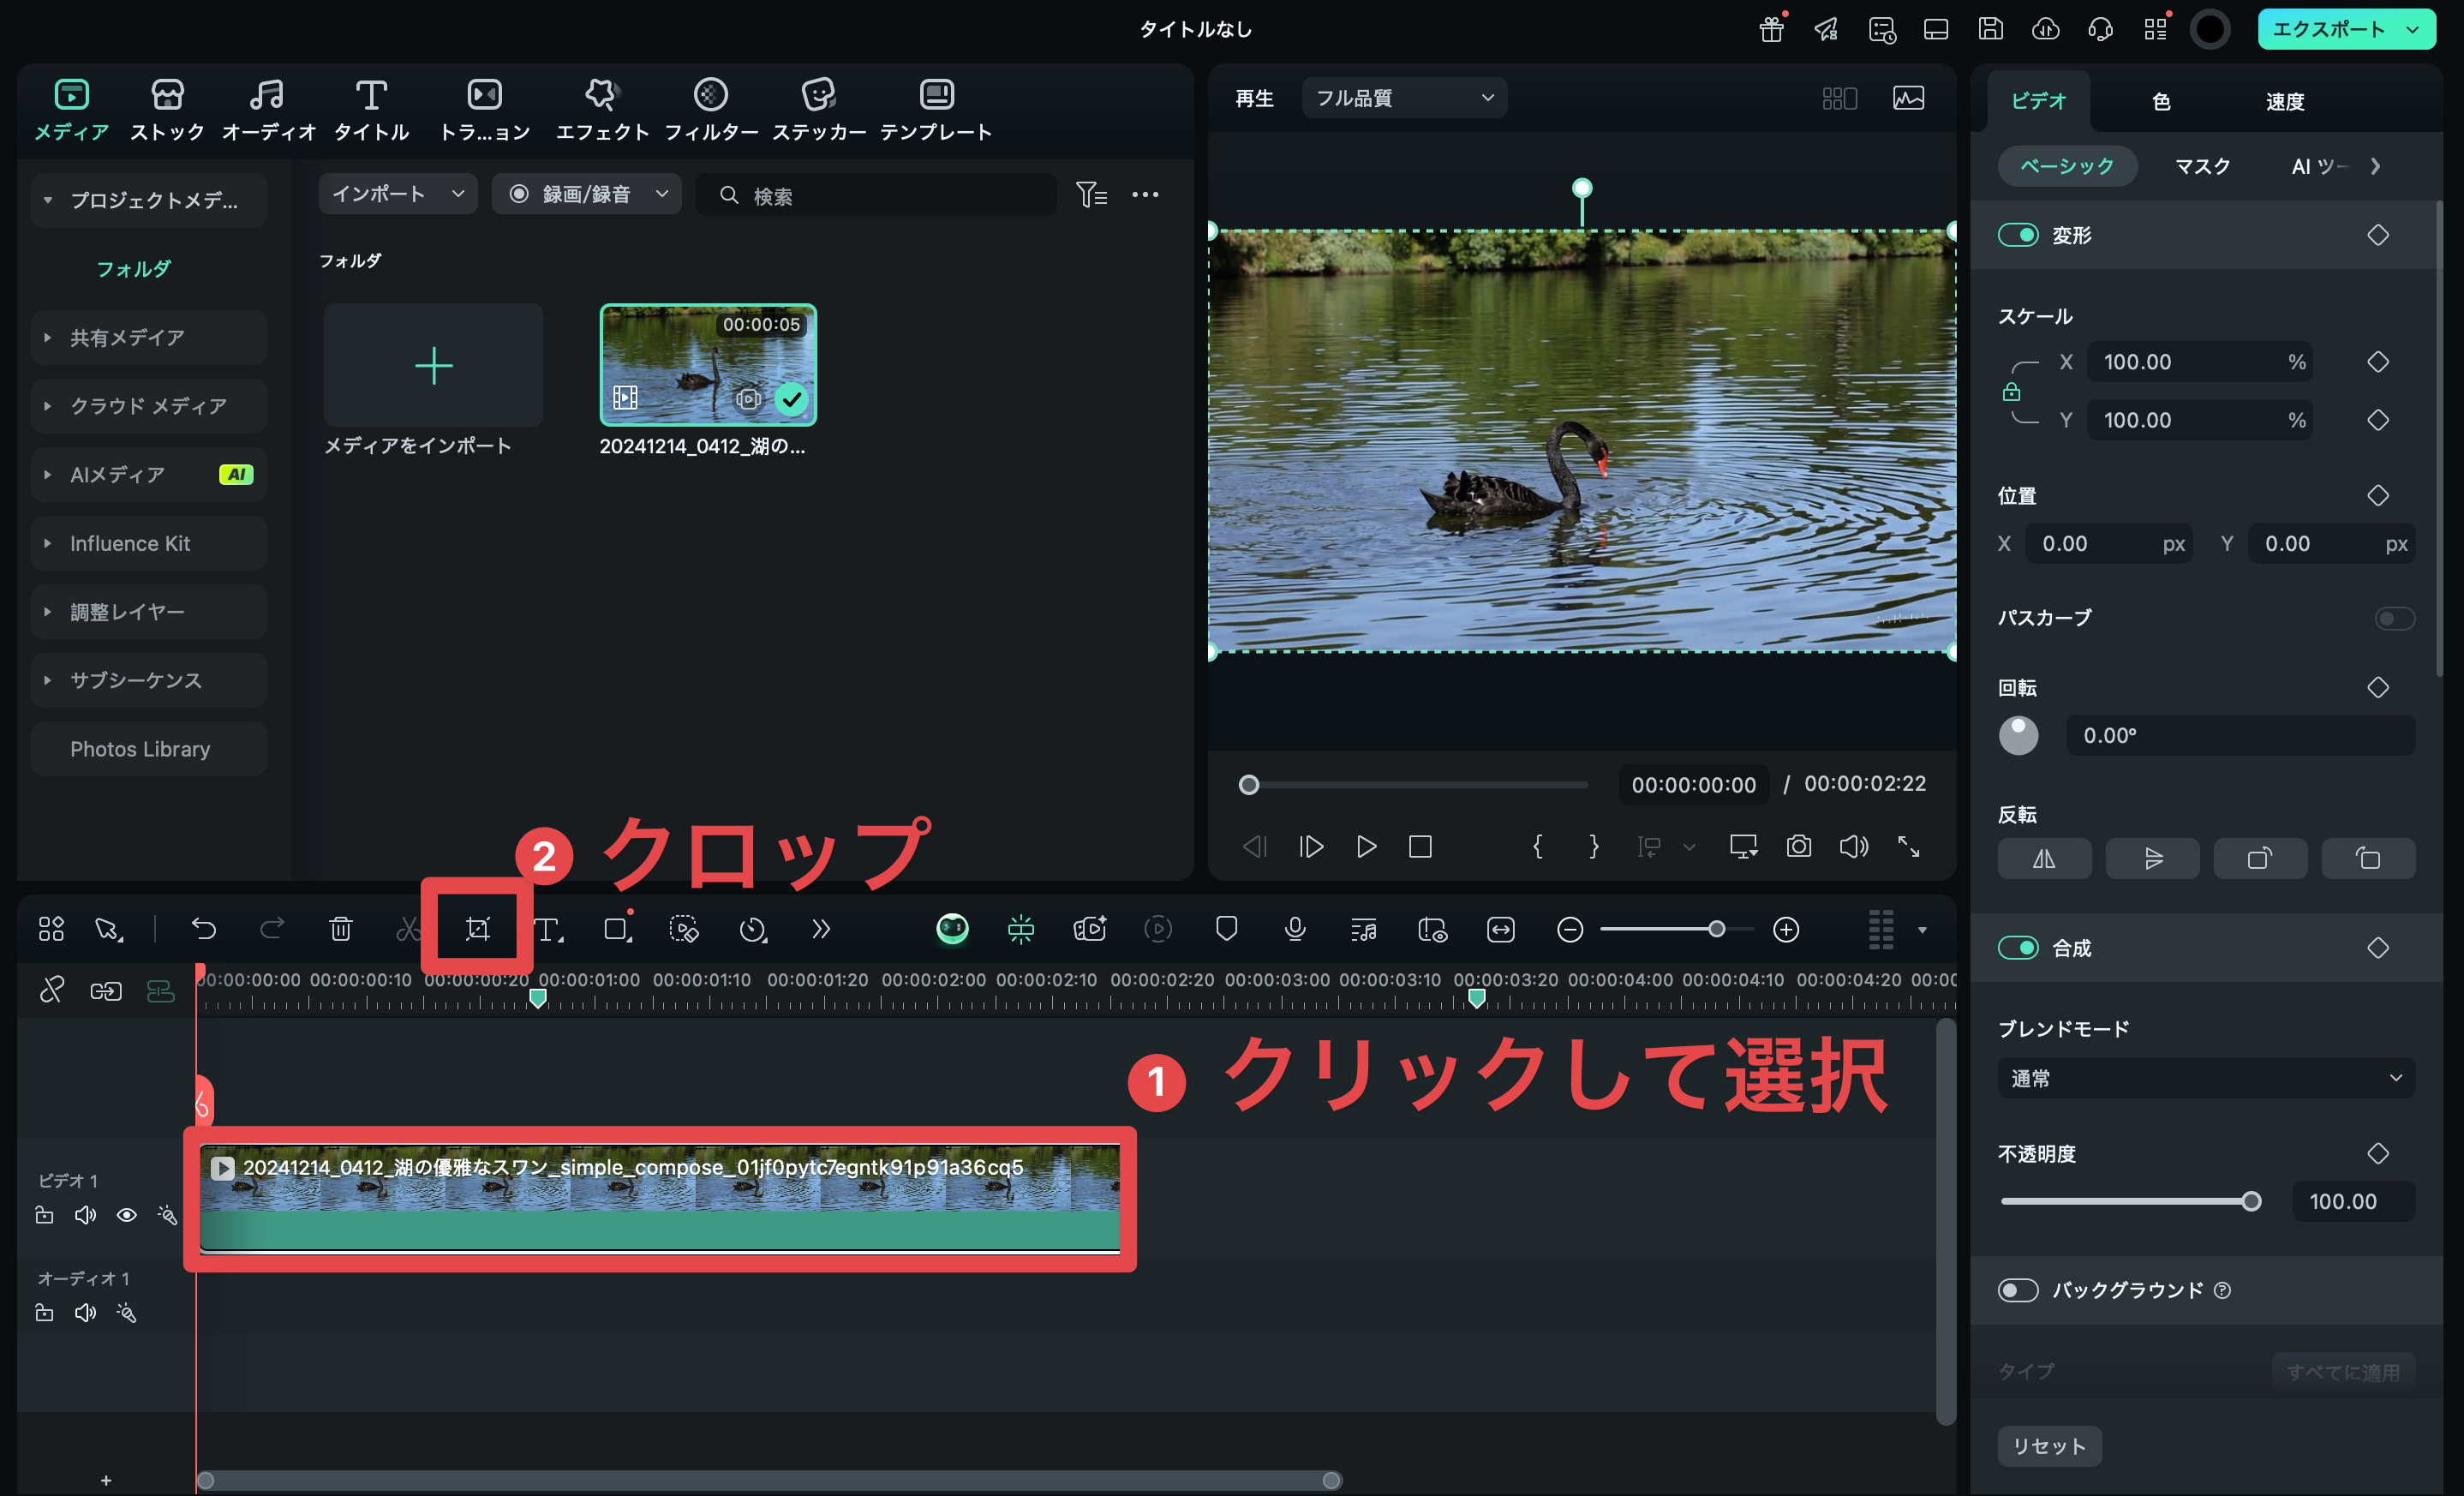Screen dimensions: 2464x1496
Task: Open the エクスポート button dropdown arrow
Action: point(2412,29)
